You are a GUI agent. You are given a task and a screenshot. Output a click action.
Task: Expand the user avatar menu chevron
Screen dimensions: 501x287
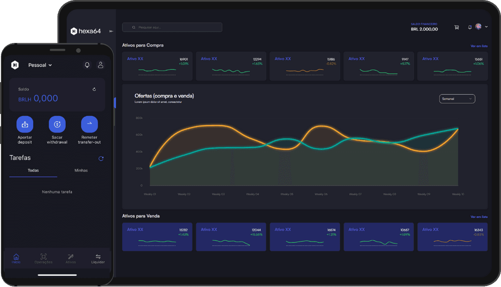(x=486, y=27)
